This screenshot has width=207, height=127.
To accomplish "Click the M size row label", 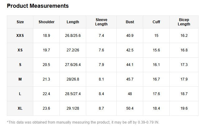I will [x=20, y=79].
